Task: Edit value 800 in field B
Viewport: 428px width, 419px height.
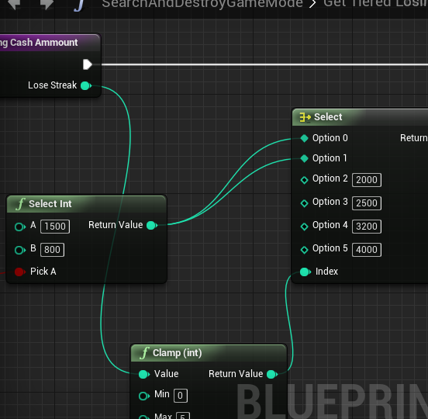Action: coord(53,250)
